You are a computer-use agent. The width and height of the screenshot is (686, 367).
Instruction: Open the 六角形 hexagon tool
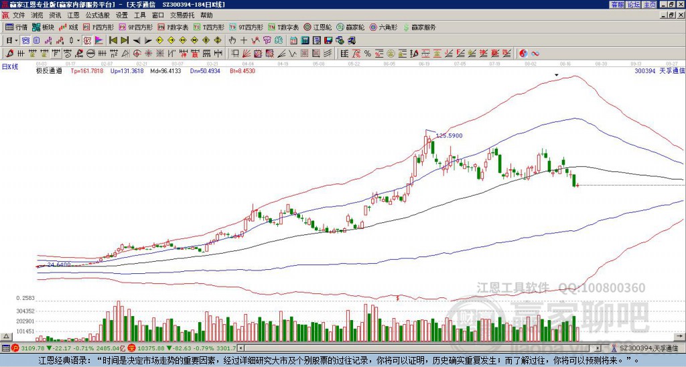(383, 27)
